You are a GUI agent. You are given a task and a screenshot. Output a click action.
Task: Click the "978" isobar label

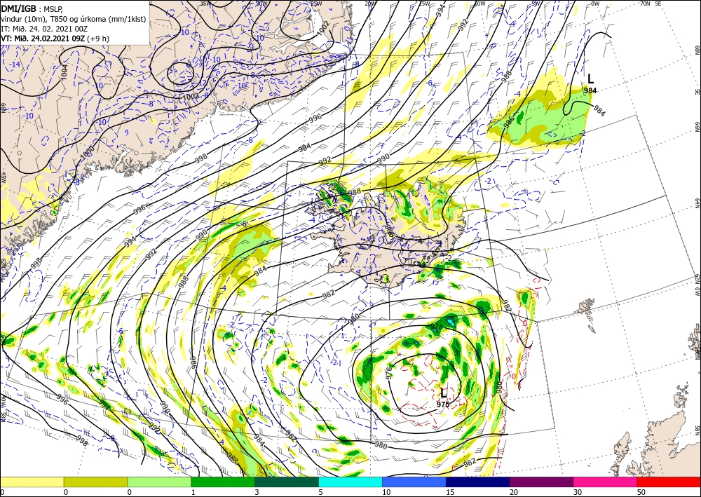[437, 327]
